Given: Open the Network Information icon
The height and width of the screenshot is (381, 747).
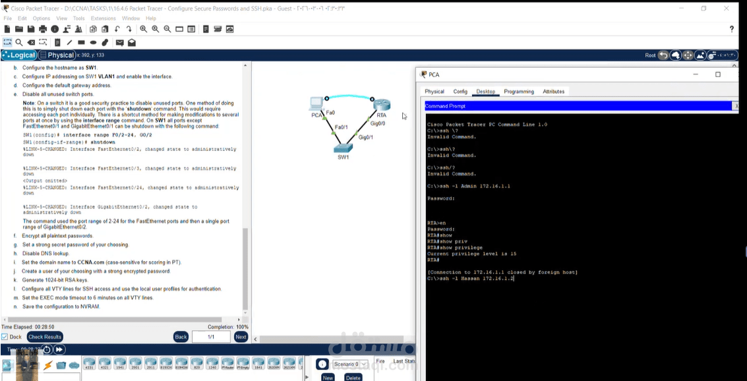Looking at the screenshot, I should [x=55, y=29].
